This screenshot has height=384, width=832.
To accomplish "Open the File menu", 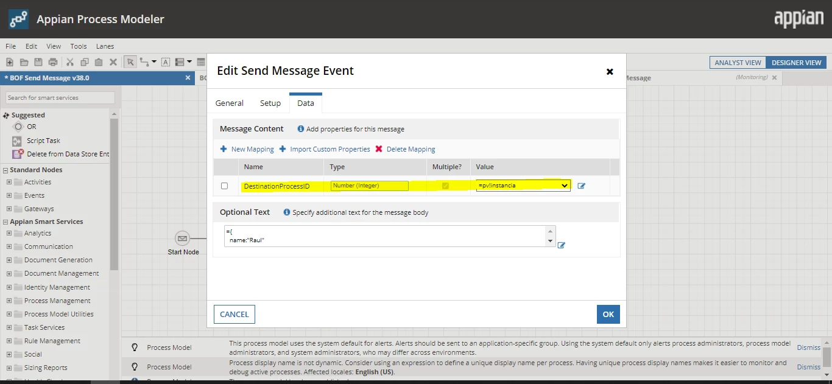I will (11, 46).
